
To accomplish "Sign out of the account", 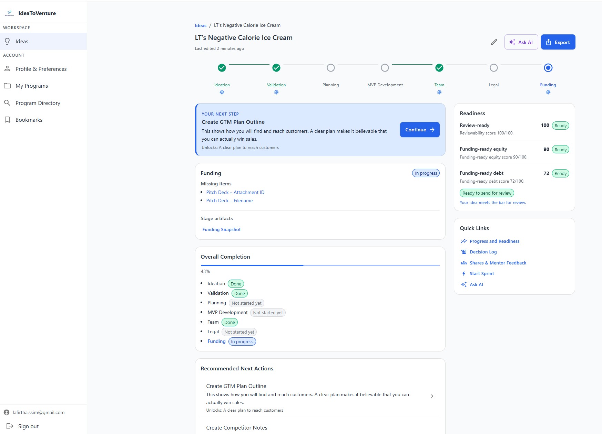I will 23,426.
